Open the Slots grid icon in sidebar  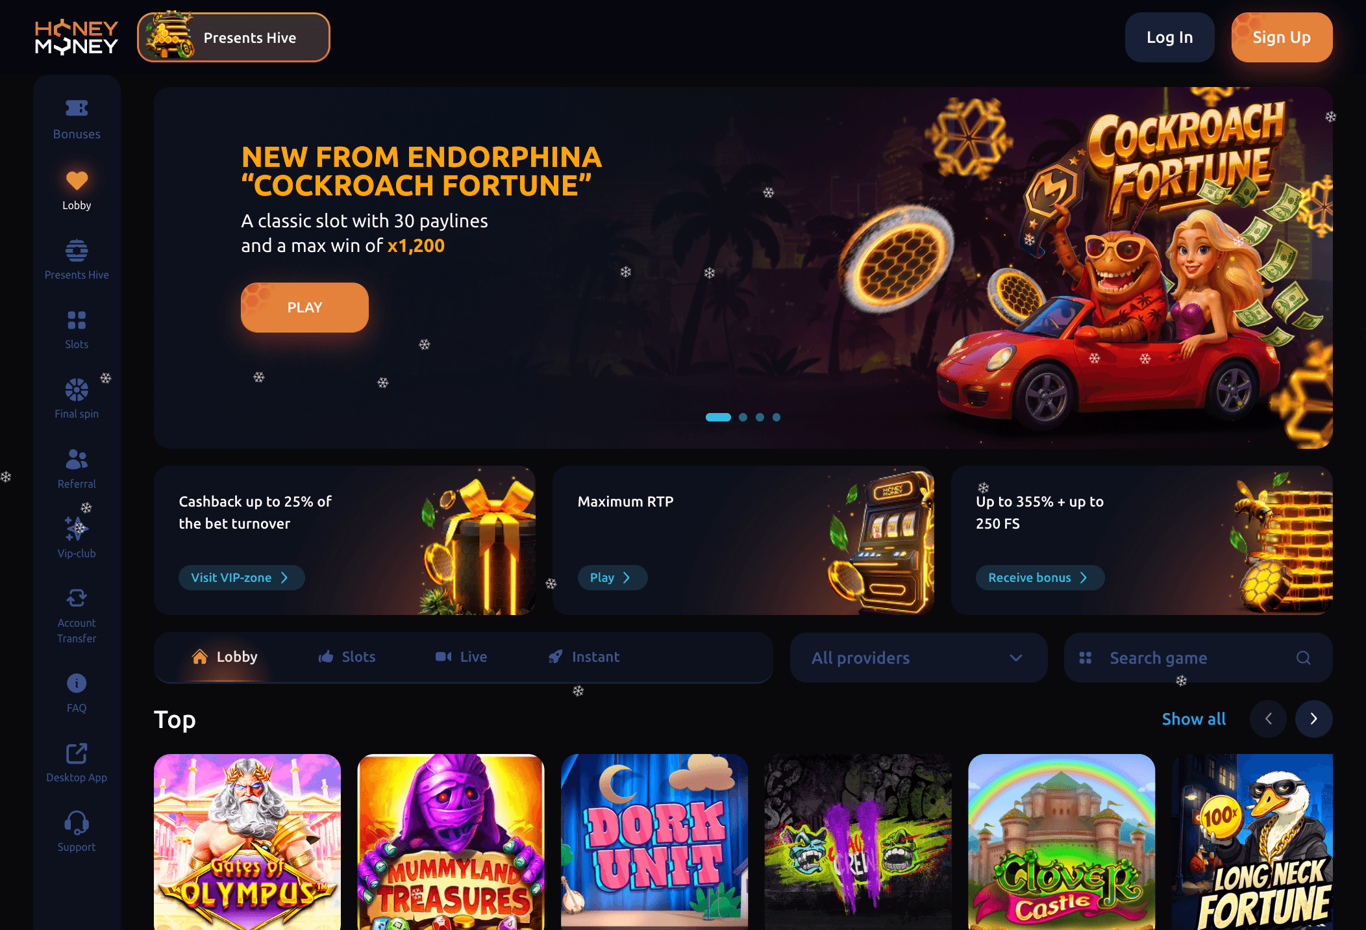[x=77, y=320]
